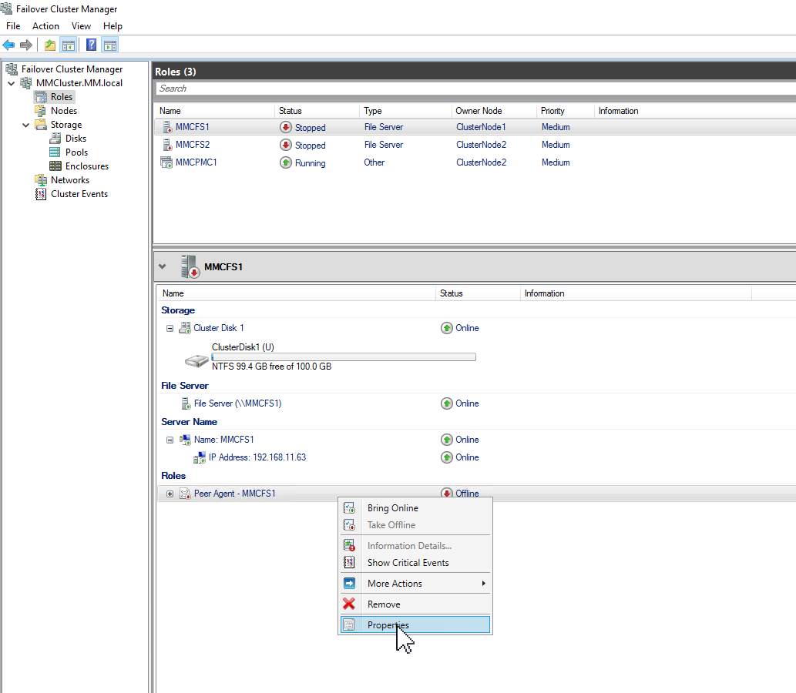Click the Help question mark toolbar icon
This screenshot has height=693, width=796.
[91, 45]
